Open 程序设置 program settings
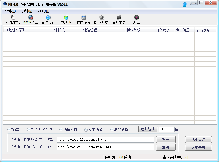 (x=83, y=20)
